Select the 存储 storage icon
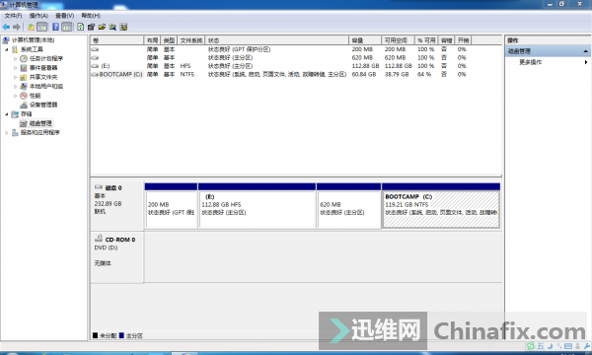 [x=15, y=114]
